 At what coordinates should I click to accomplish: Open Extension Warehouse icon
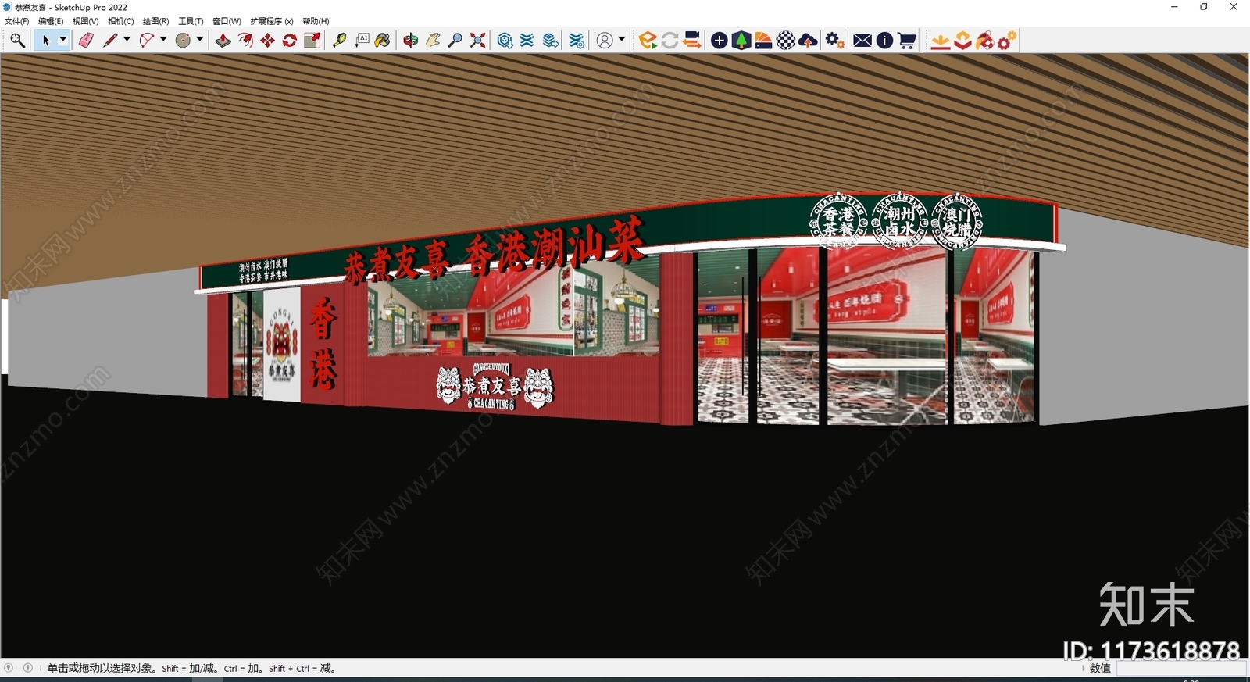point(527,41)
